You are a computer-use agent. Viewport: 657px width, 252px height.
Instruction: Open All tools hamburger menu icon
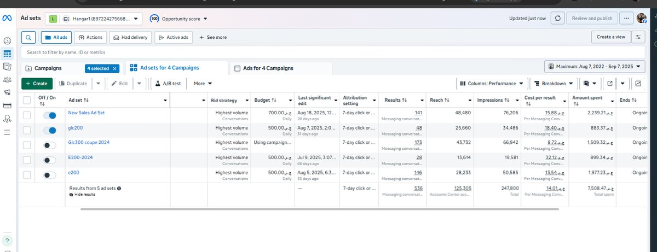pyautogui.click(x=7, y=132)
